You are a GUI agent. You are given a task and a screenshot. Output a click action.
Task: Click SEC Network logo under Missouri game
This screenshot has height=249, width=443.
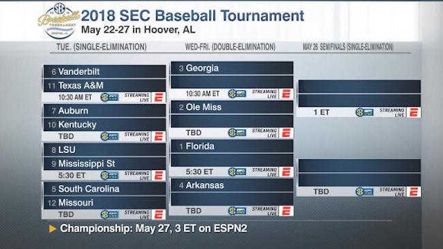click(109, 214)
